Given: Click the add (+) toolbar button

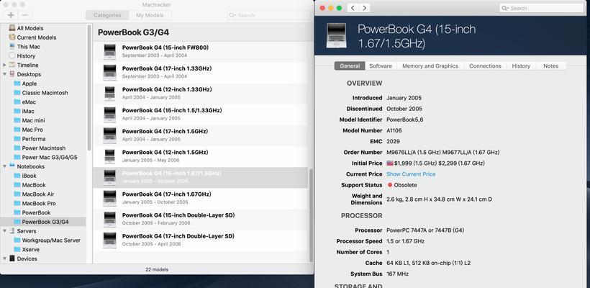Looking at the screenshot, I should tap(11, 15).
